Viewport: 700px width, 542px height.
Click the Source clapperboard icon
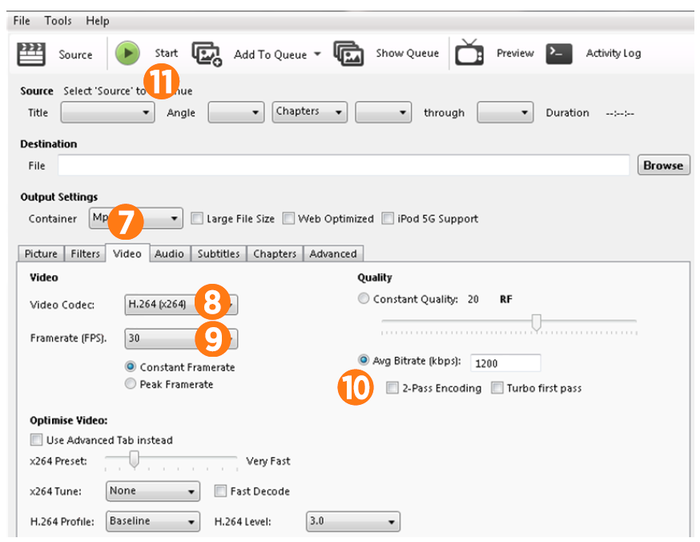[x=30, y=55]
